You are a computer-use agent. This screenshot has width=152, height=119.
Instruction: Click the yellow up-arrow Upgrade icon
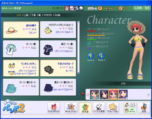tap(91, 56)
